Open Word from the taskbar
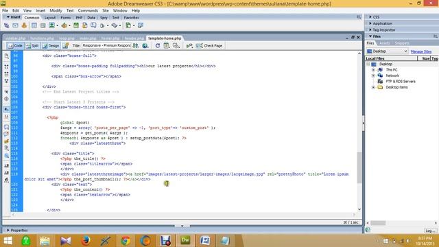 click(x=205, y=241)
